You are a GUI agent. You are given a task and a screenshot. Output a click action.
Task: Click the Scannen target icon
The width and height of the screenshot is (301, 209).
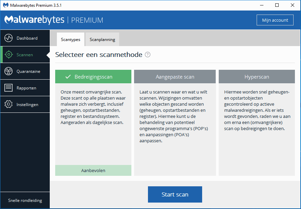click(x=8, y=55)
